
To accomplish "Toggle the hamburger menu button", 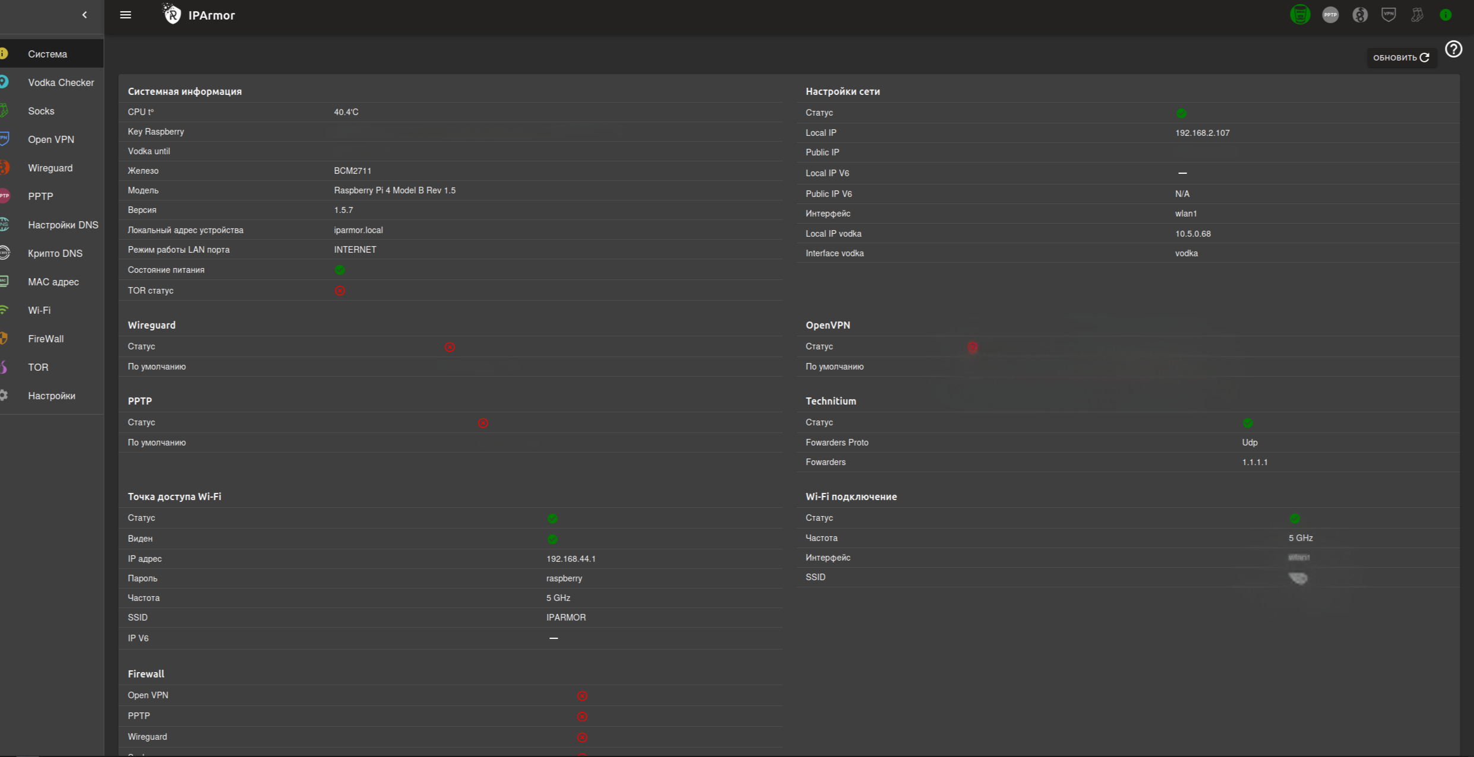I will [125, 15].
